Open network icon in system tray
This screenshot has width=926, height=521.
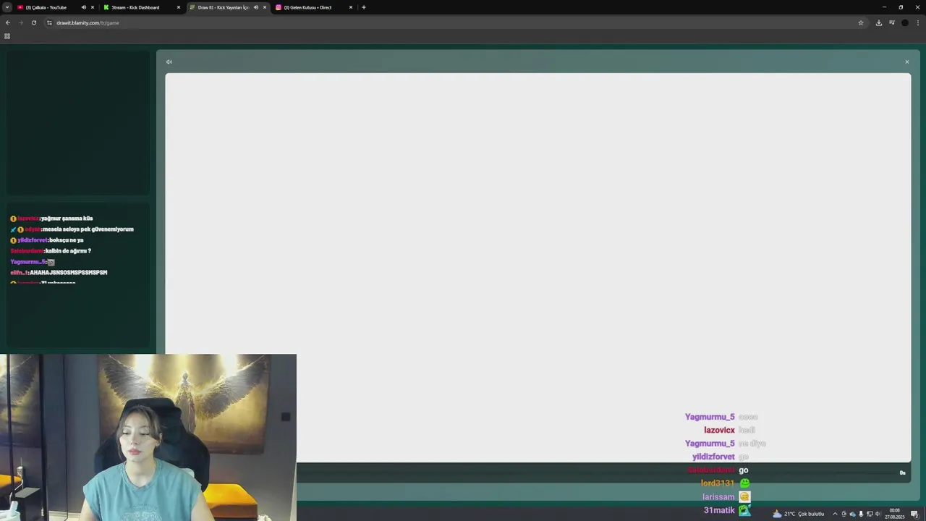pos(870,514)
